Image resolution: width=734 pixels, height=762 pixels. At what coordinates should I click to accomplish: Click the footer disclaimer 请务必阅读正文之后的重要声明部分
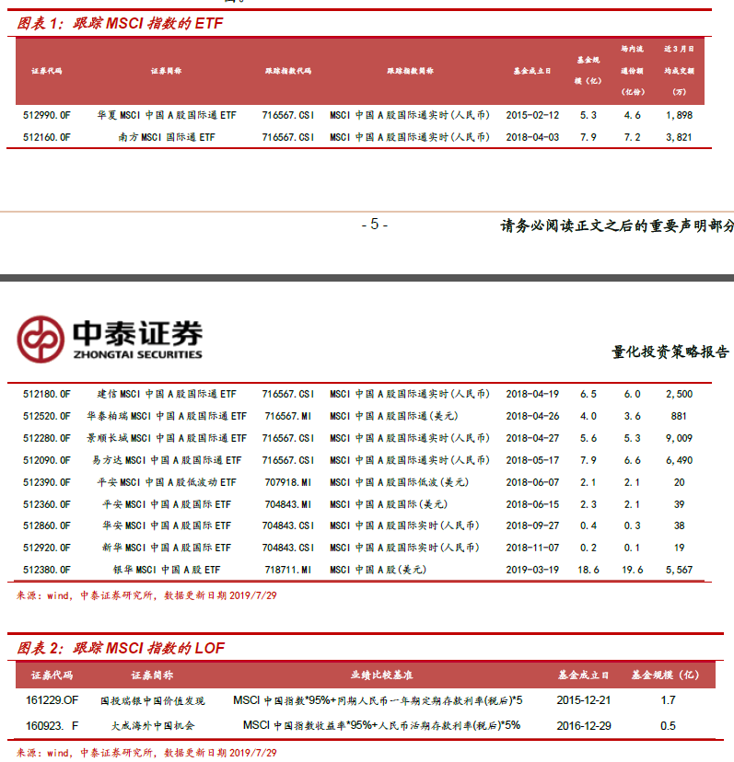point(617,225)
